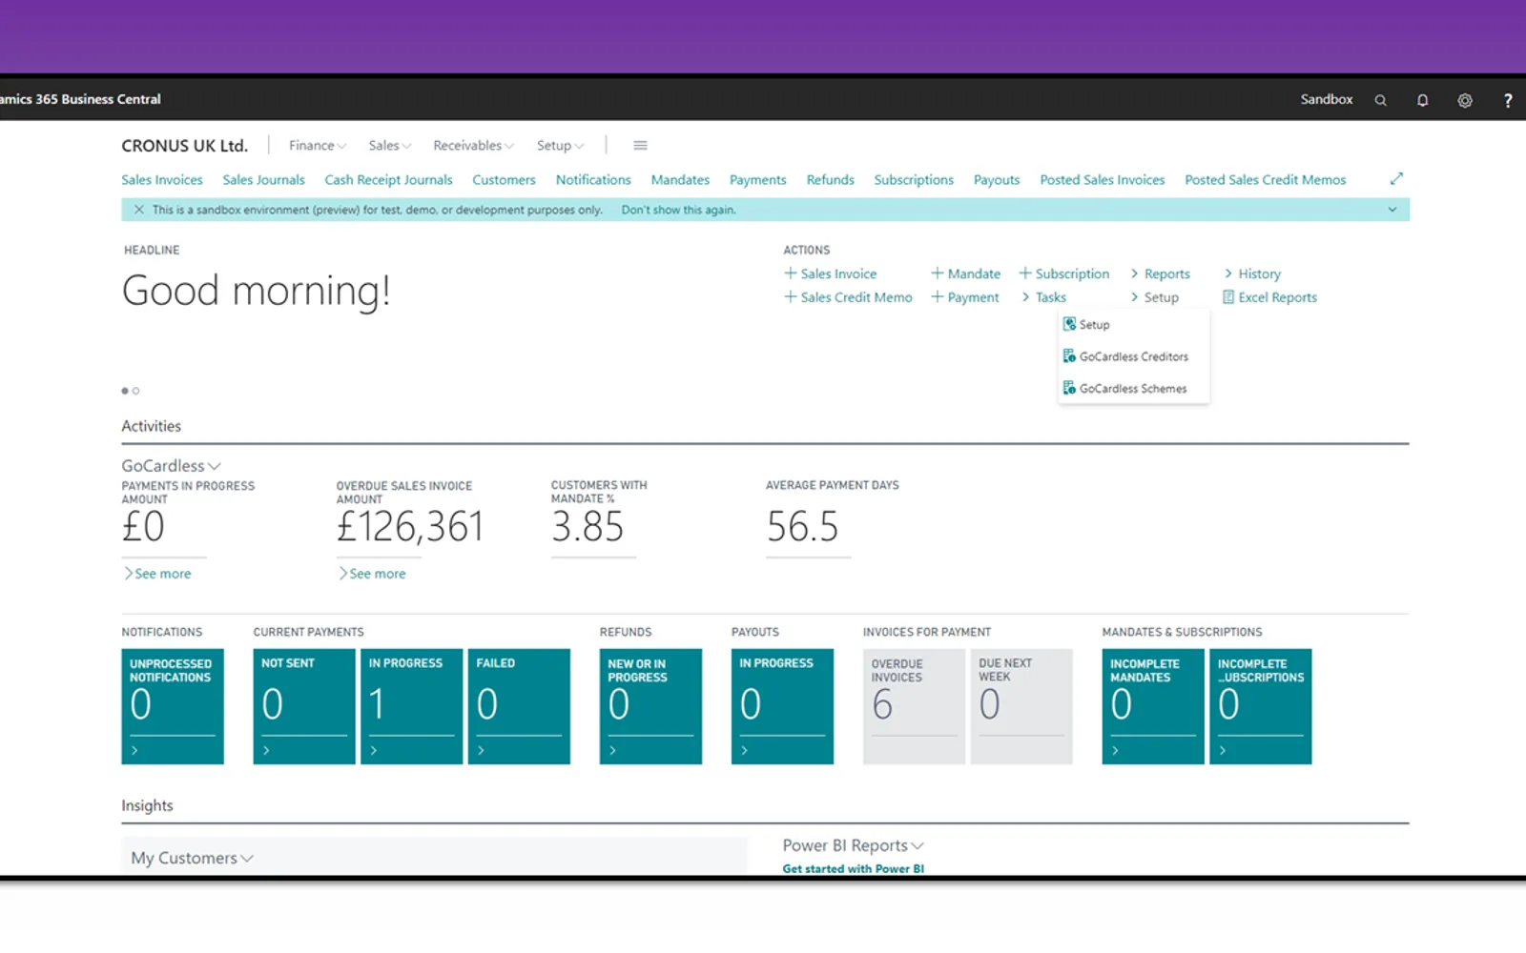Viewport: 1526px width, 953px height.
Task: Open the Cash Receipt Journals tab
Action: tap(388, 180)
